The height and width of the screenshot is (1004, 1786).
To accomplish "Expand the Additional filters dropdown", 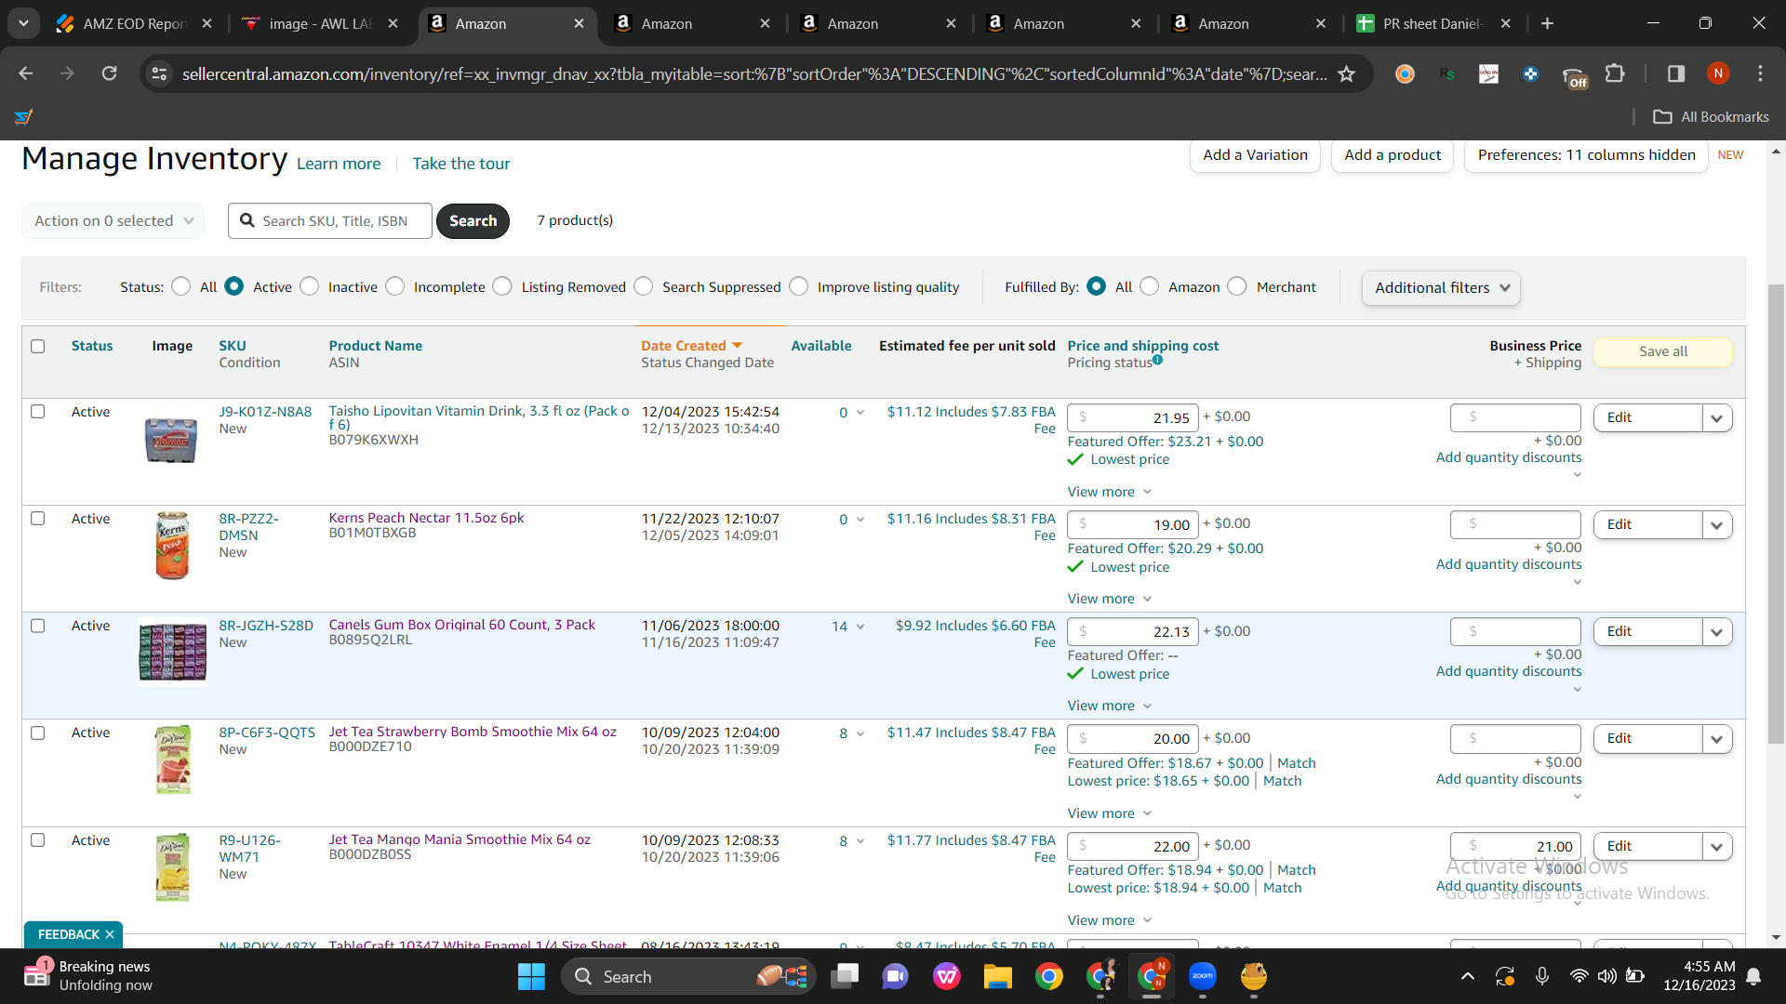I will [1442, 288].
